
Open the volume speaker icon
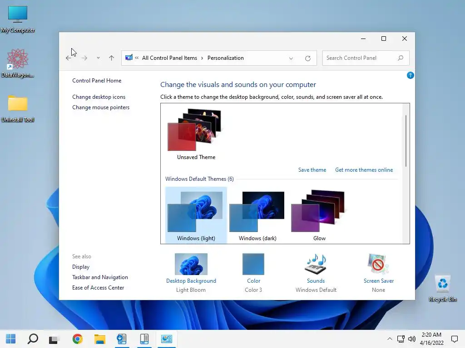411,339
